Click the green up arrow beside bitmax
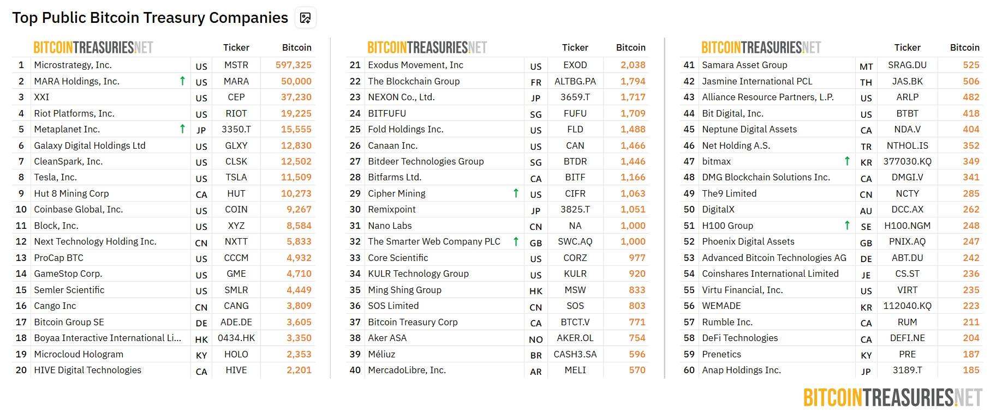 point(847,161)
